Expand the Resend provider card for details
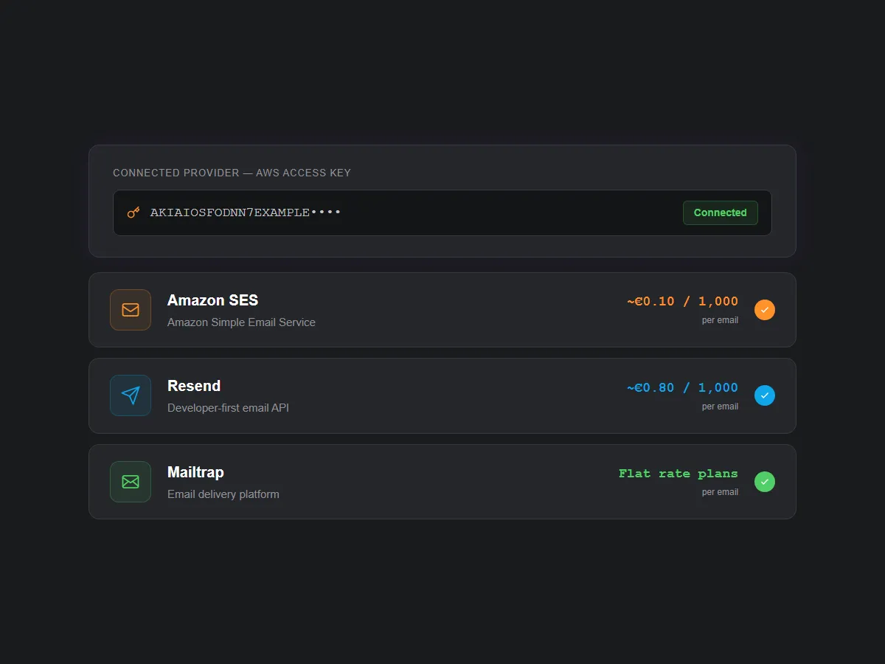The image size is (885, 664). pyautogui.click(x=442, y=395)
